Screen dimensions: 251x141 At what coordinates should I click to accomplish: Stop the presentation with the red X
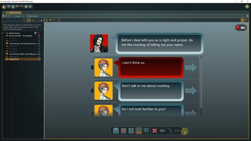pos(155,131)
